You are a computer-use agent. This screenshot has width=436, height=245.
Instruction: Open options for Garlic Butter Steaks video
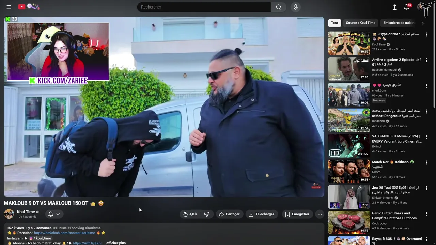[x=426, y=214]
